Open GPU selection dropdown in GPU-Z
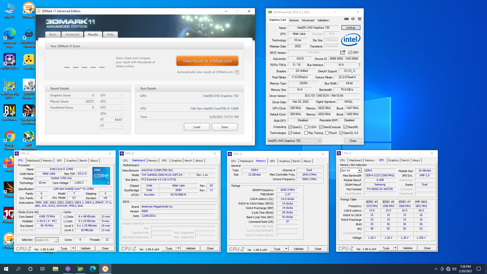 pyautogui.click(x=294, y=141)
